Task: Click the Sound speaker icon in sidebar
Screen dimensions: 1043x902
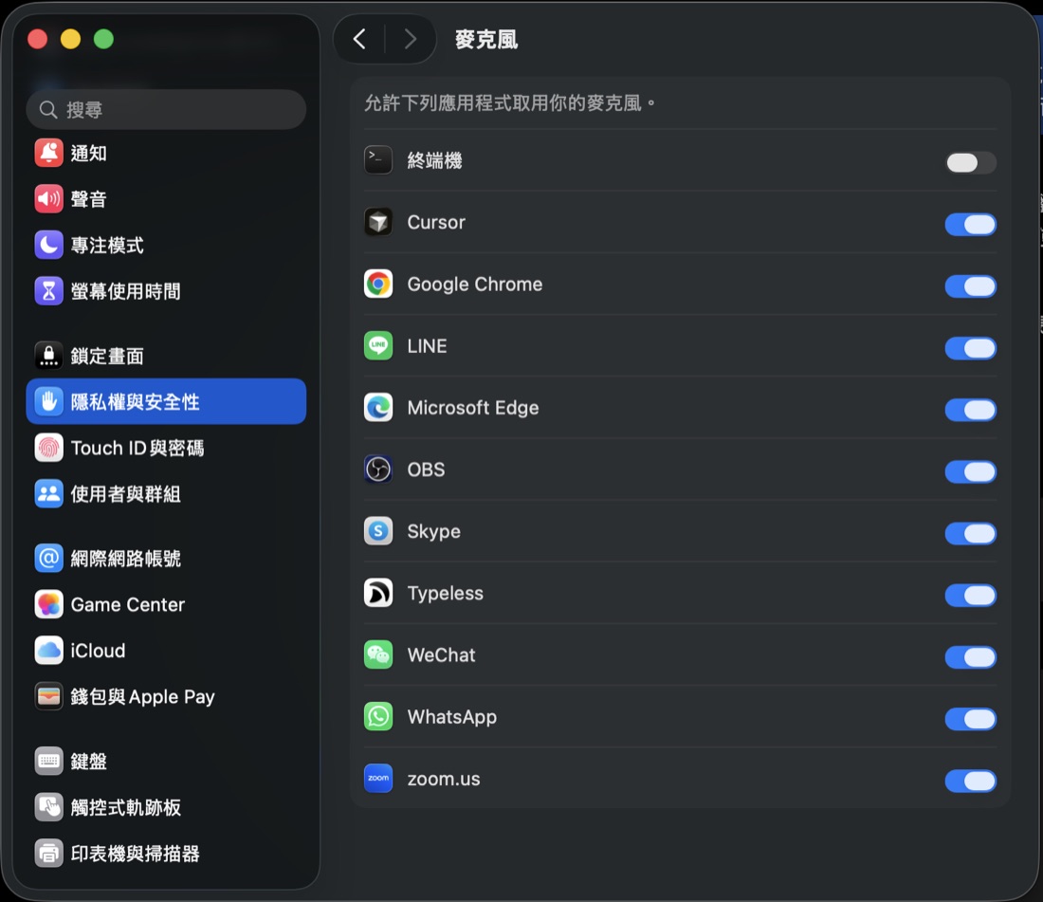Action: coord(48,199)
